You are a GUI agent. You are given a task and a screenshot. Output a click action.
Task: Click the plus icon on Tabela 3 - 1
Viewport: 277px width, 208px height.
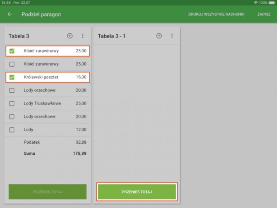[159, 36]
